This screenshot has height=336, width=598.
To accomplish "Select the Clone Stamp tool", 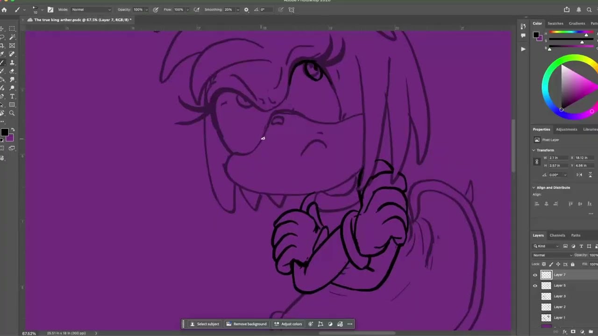I will point(12,62).
